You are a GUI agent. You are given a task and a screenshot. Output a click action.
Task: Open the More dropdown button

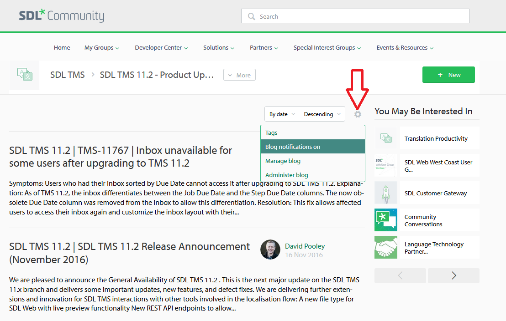tap(239, 75)
